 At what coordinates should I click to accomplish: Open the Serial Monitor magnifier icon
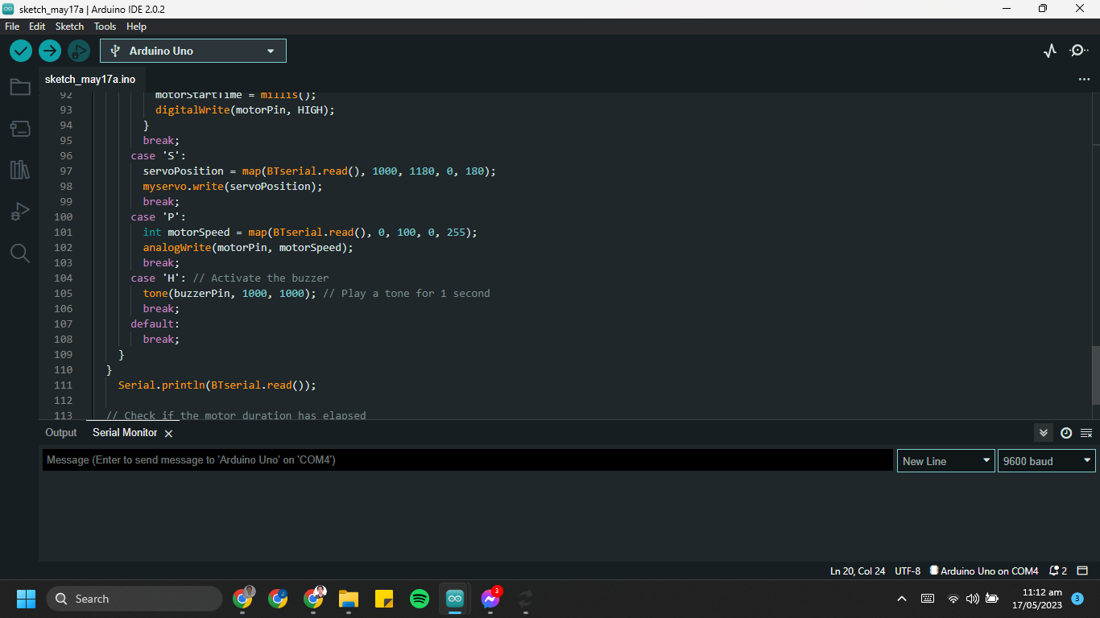coord(1078,51)
